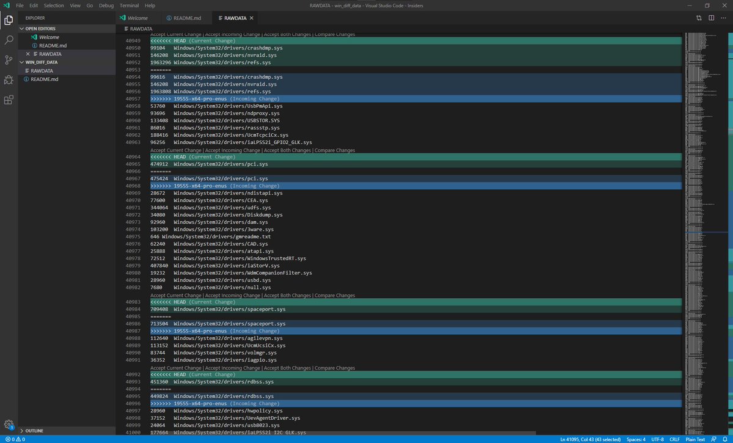Open the Source Control view
The image size is (733, 443).
pos(9,60)
